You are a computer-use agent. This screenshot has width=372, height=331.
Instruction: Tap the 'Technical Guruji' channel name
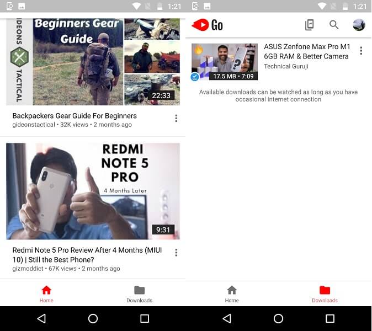286,66
